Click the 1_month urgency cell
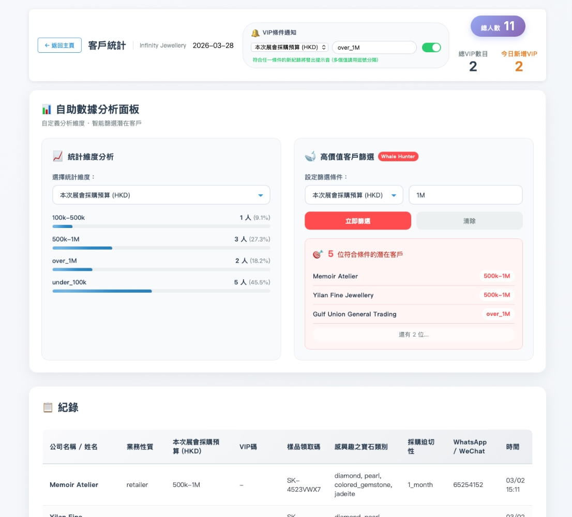 420,484
